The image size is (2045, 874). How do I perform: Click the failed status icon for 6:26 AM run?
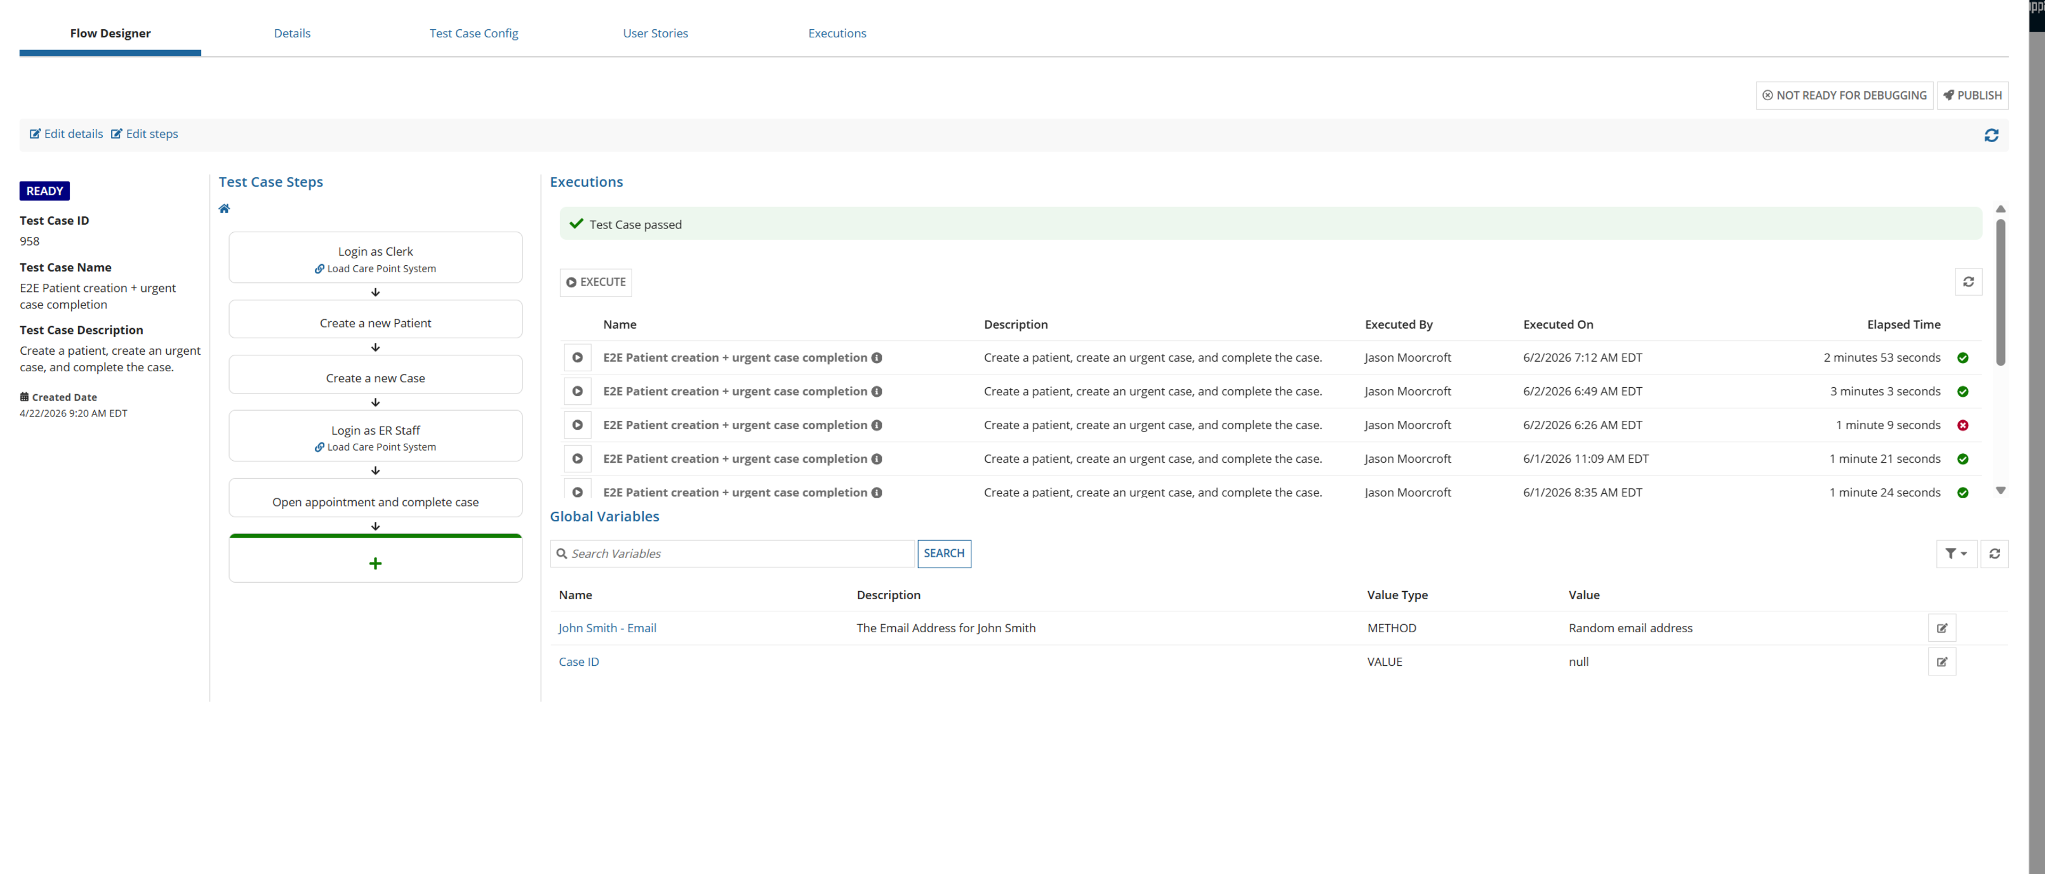tap(1962, 424)
